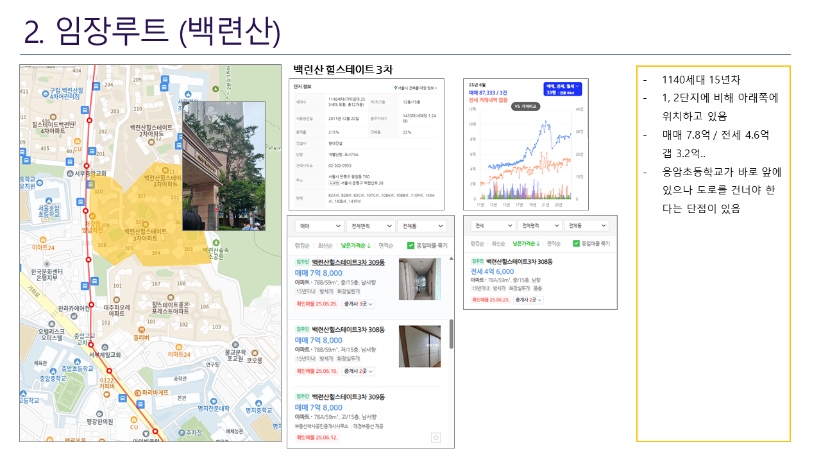
Task: Sort 매매 listings by 면적순
Action: (386, 245)
